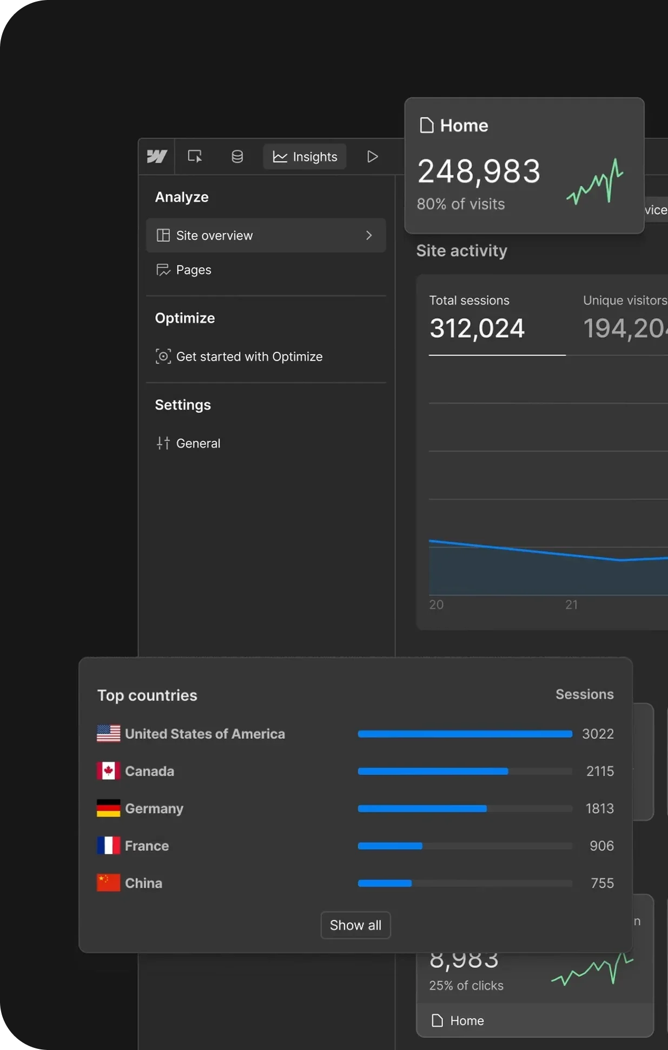Click the France row in Top countries
The height and width of the screenshot is (1050, 668).
147,845
